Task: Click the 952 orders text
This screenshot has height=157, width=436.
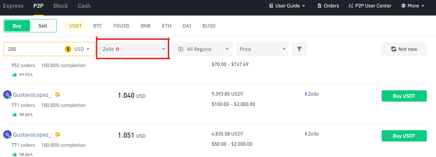Action: pos(23,65)
